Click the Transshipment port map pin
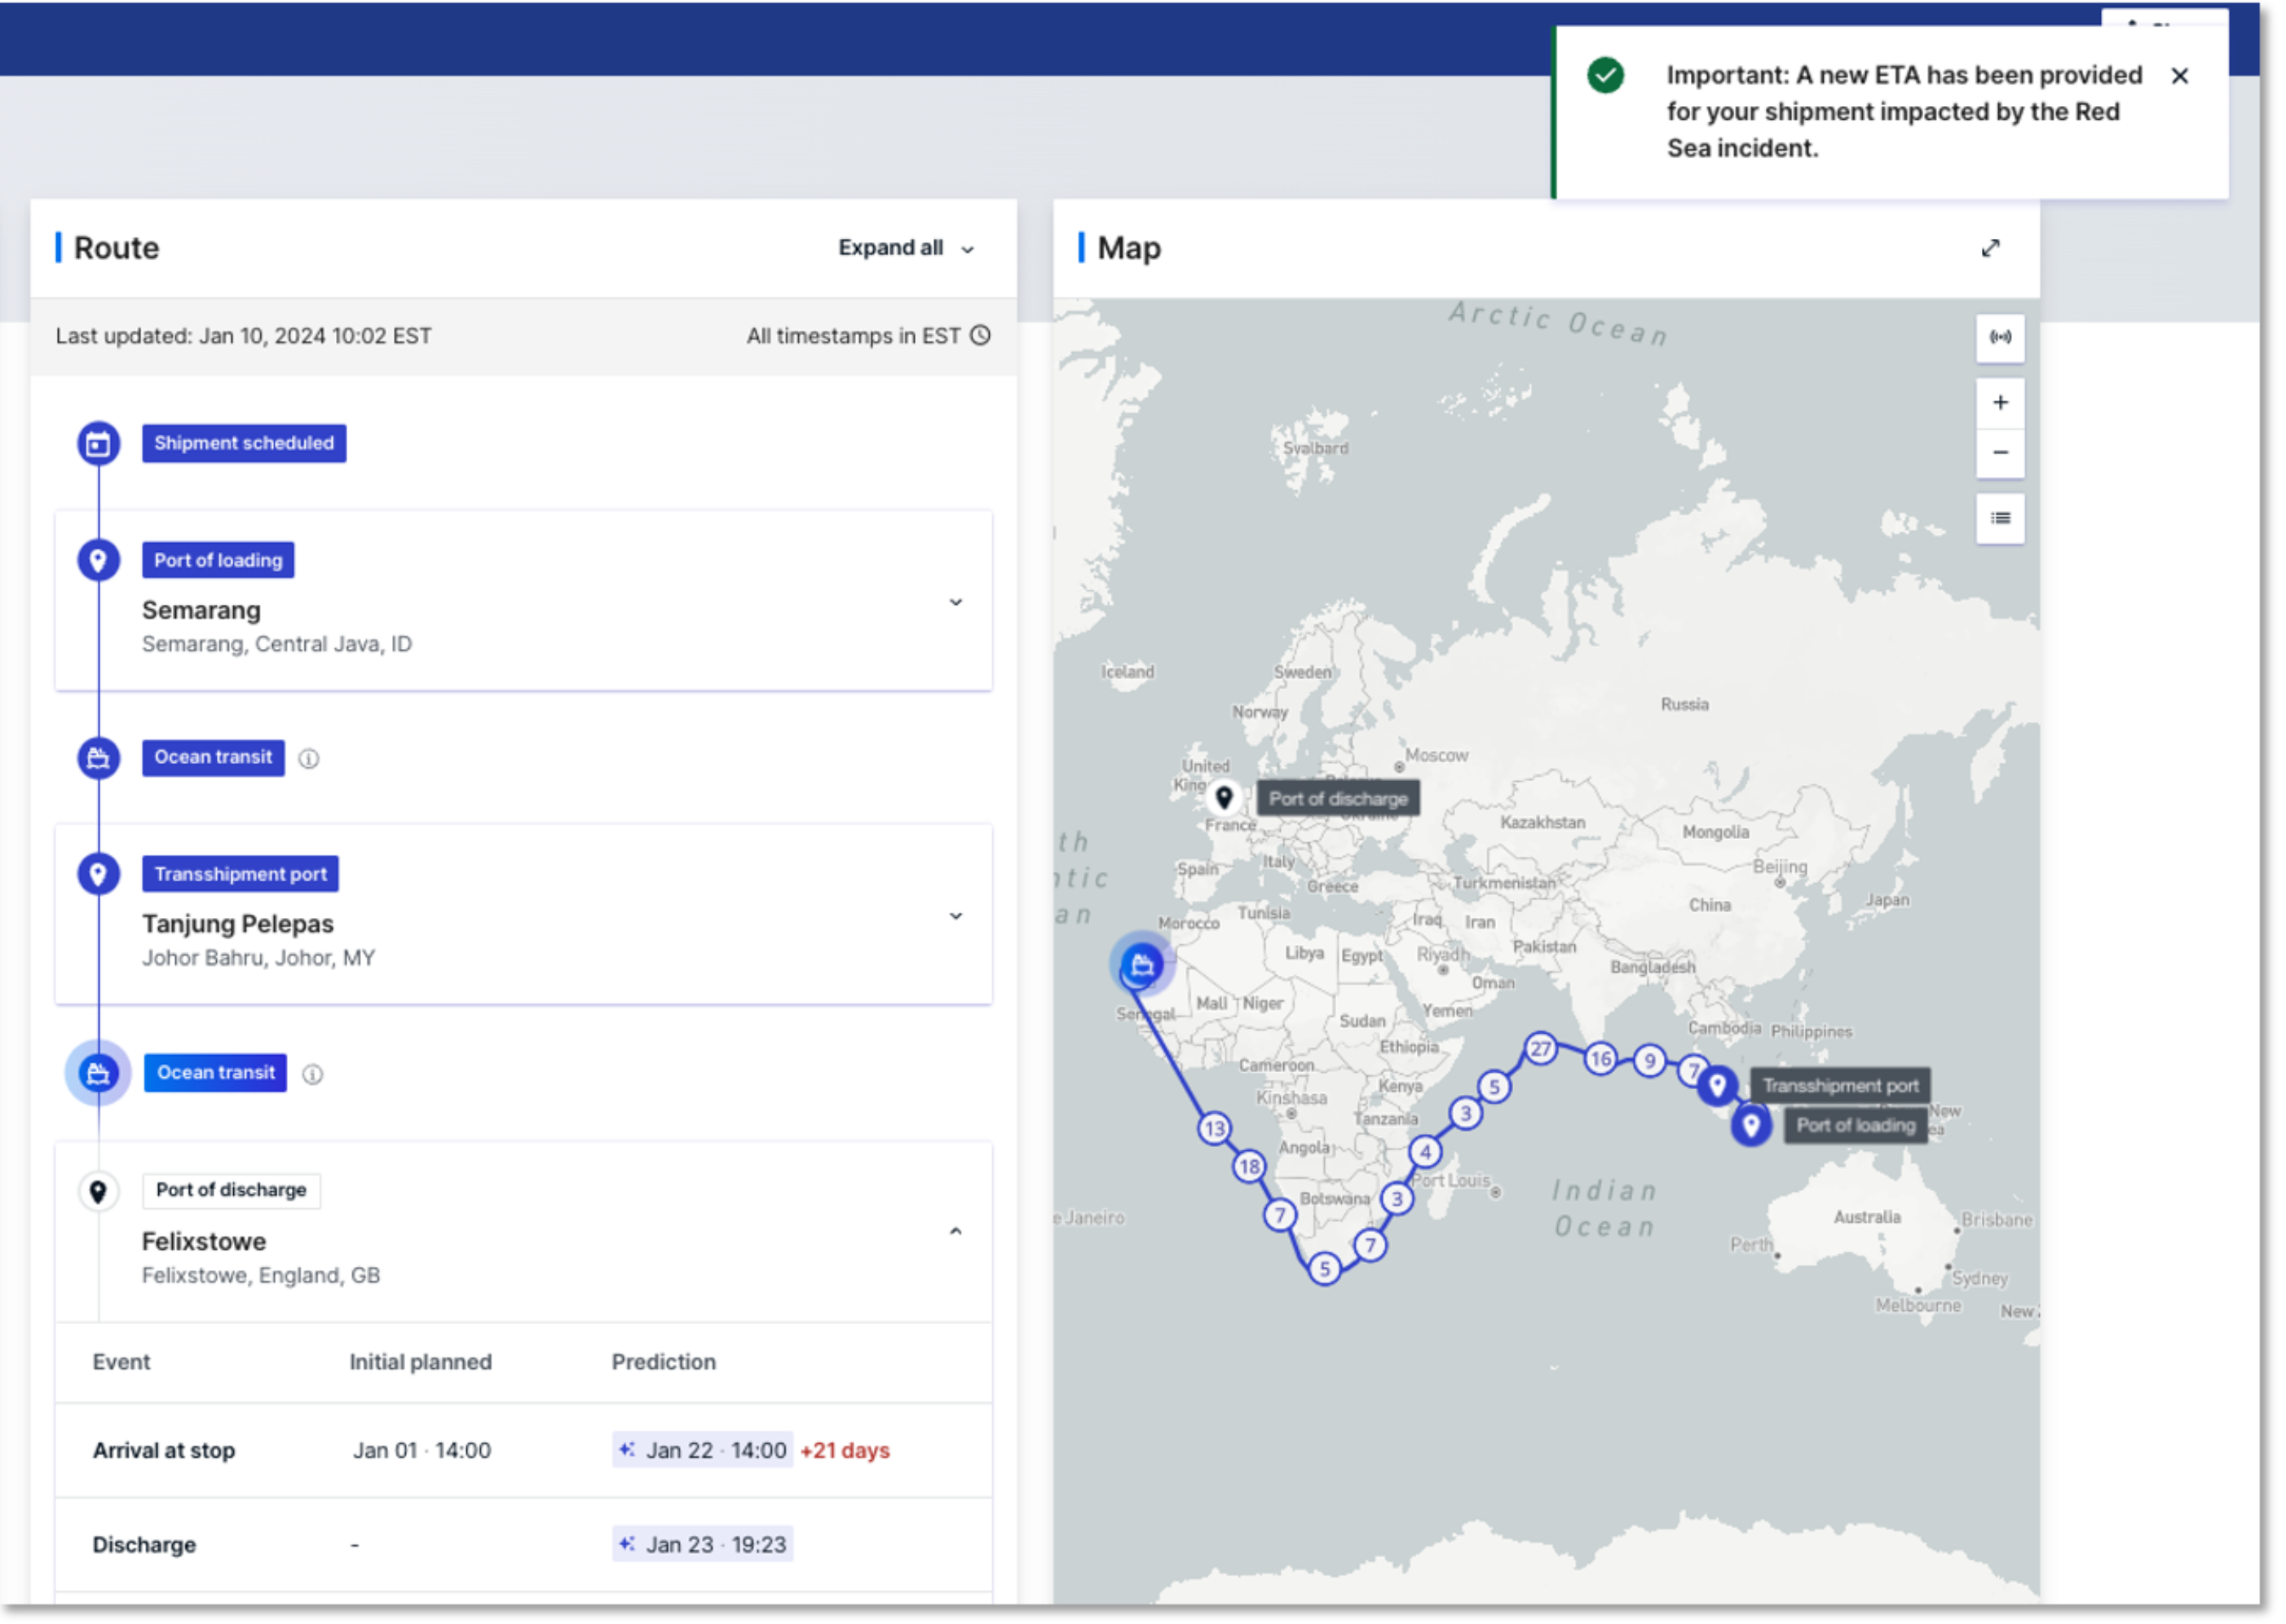This screenshot has height=1624, width=2286. click(1717, 1086)
